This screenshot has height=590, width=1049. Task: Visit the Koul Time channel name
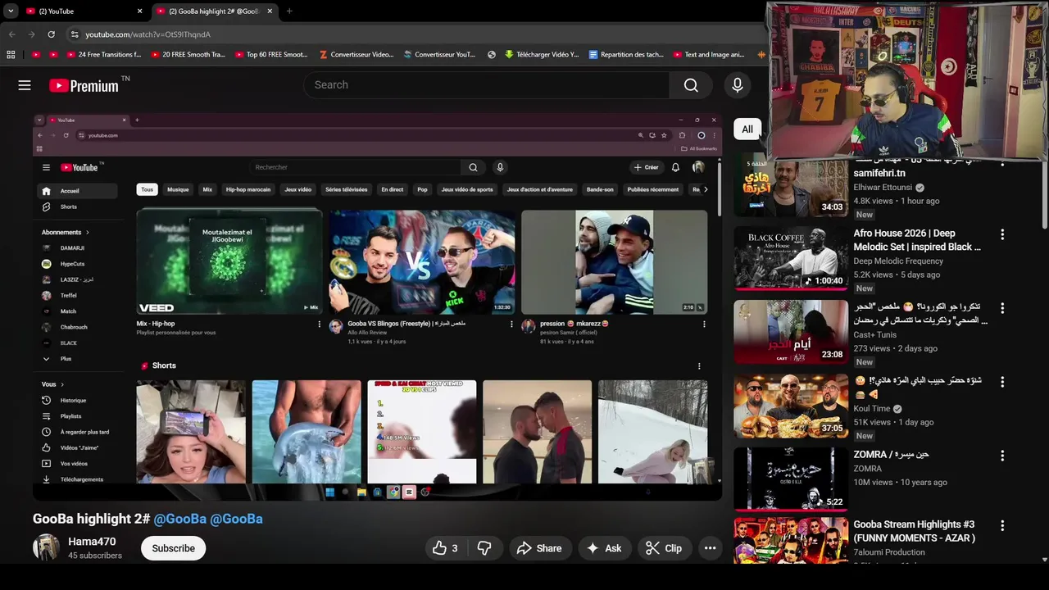pos(872,408)
